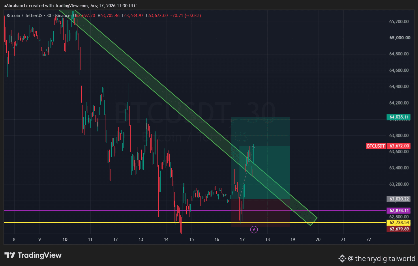The image size is (418, 266).
Task: Click date 14 on the time axis
Action: point(166,239)
